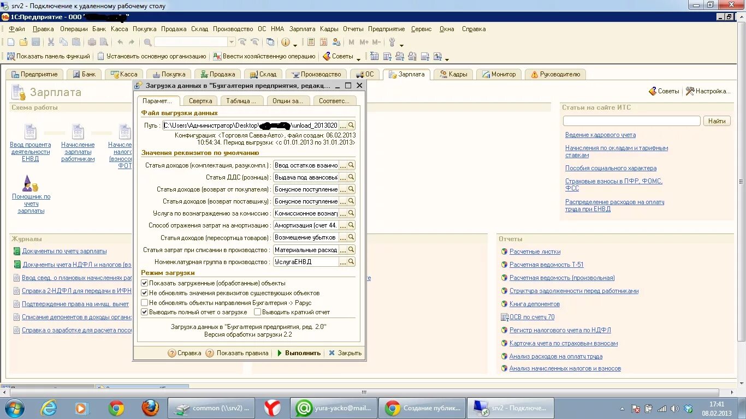Click the Undo arrow toolbar icon
This screenshot has height=419, width=746.
pos(120,42)
